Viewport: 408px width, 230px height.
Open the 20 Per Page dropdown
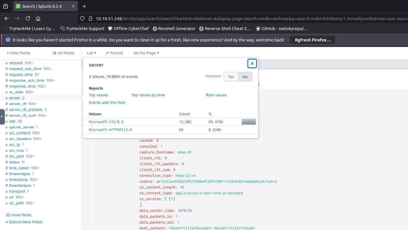[146, 53]
